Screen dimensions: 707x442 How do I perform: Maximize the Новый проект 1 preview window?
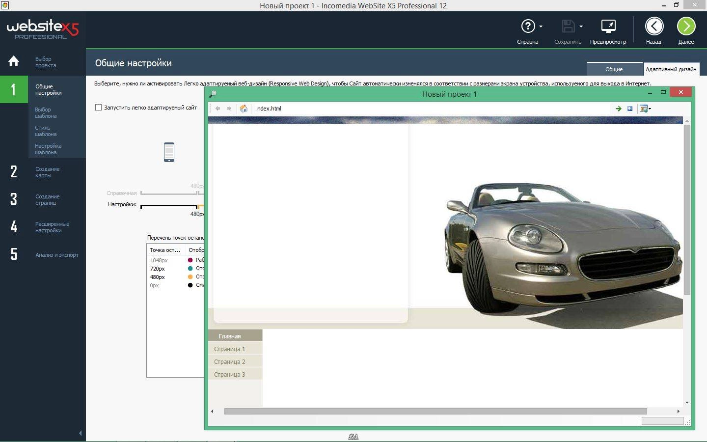(x=663, y=92)
